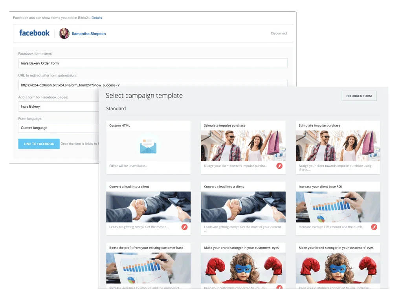The image size is (400, 302).
Task: Open the Form language Current language dropdown
Action: pos(59,128)
